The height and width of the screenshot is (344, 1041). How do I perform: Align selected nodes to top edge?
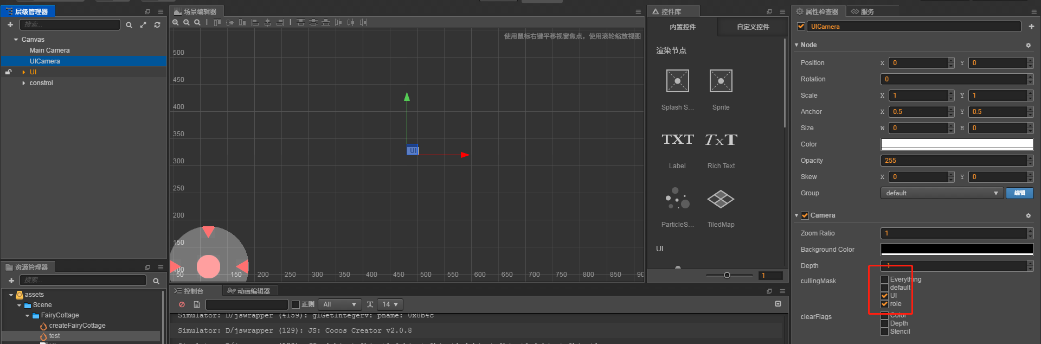[x=217, y=22]
